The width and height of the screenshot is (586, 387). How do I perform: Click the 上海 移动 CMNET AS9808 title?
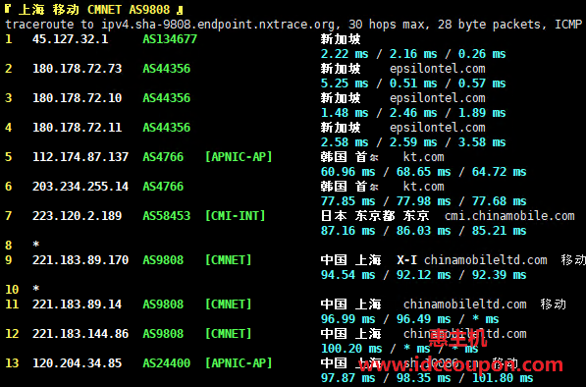click(94, 10)
